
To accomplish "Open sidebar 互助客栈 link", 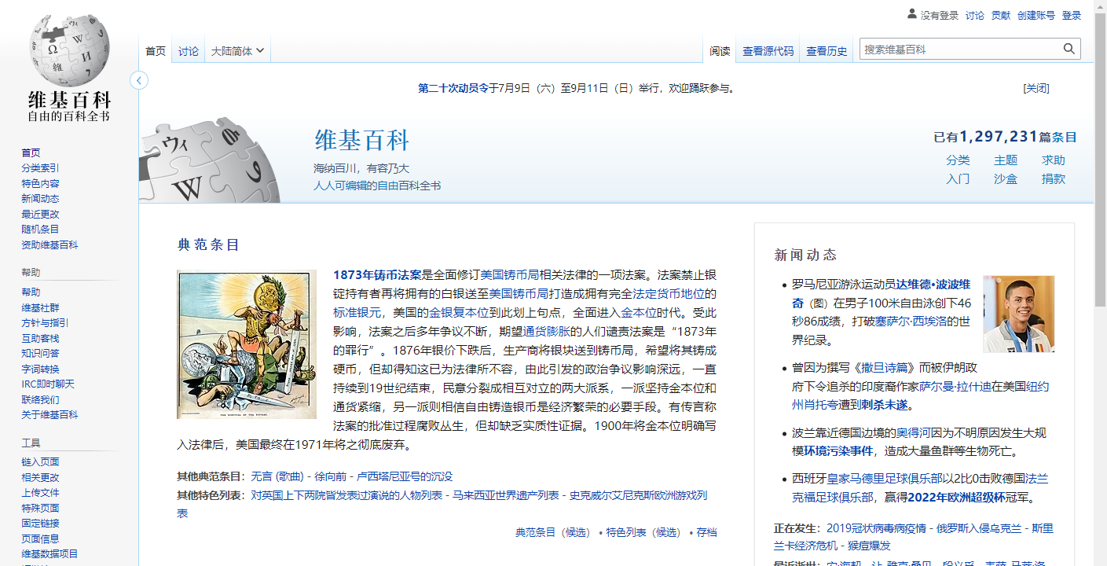I will [40, 338].
